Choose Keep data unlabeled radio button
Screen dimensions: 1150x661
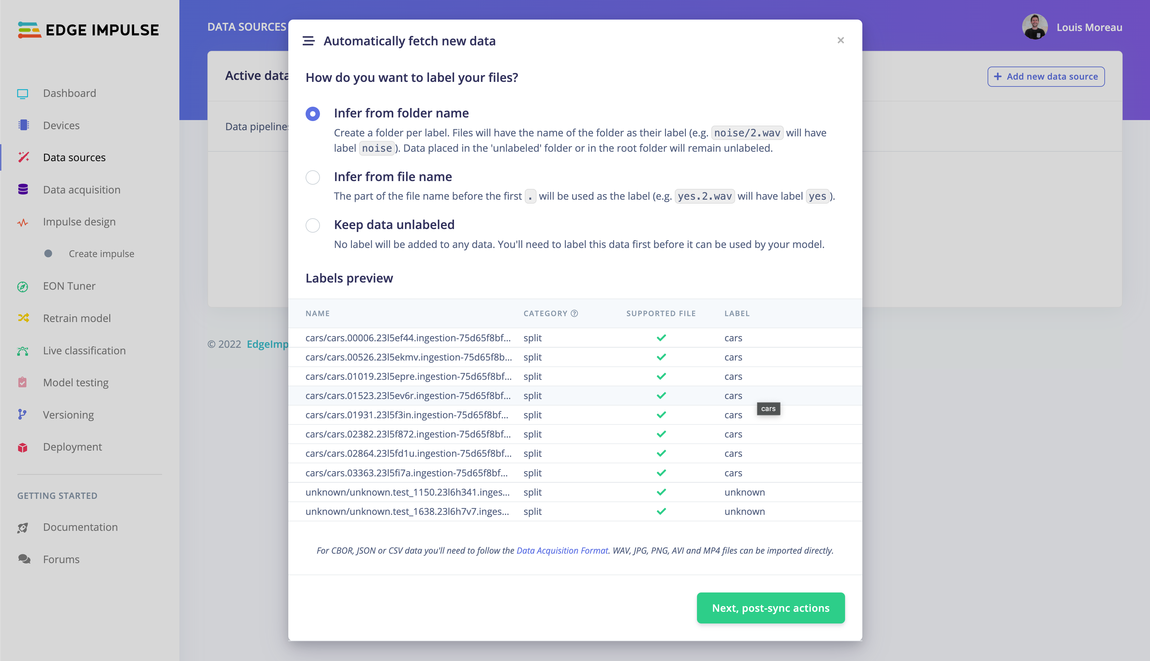(313, 225)
